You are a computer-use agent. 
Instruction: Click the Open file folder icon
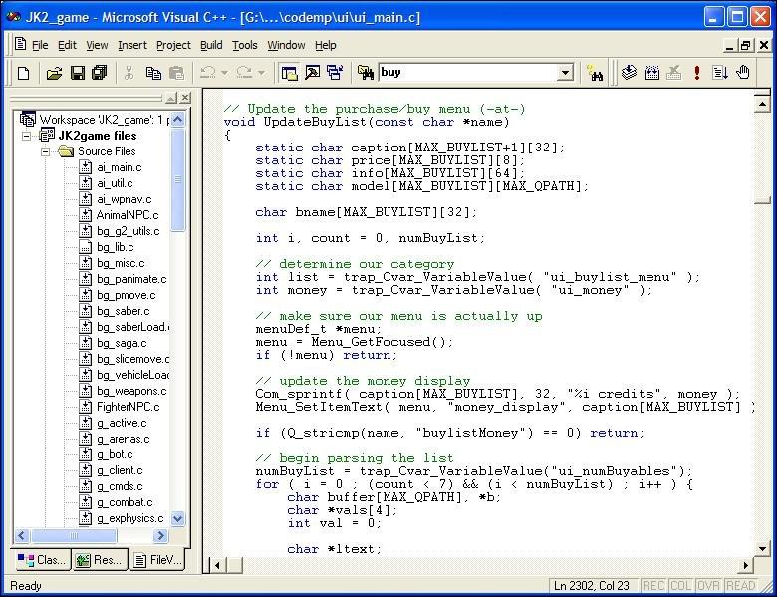(x=54, y=73)
